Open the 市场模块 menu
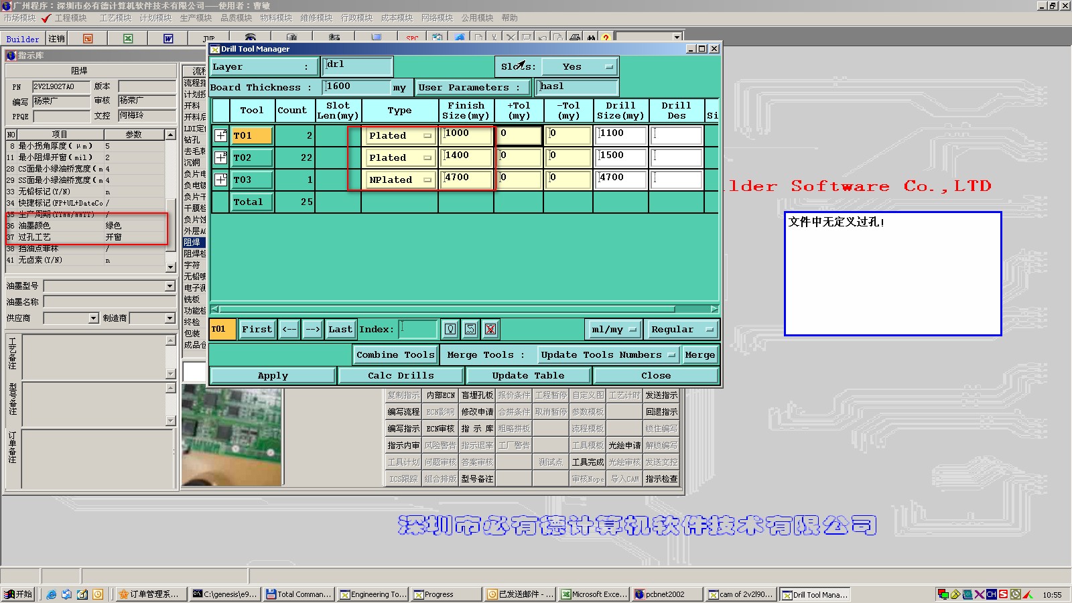 19,18
